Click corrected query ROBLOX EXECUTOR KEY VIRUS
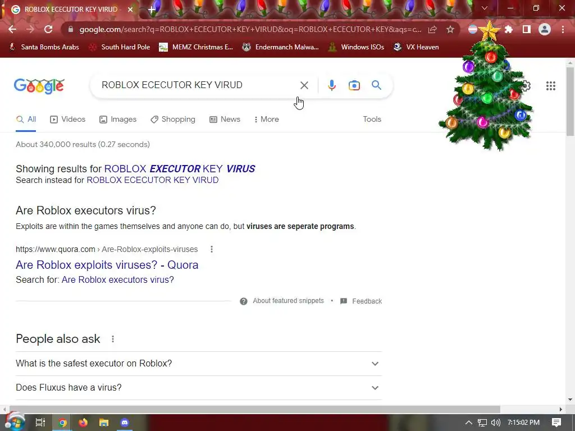 [180, 169]
